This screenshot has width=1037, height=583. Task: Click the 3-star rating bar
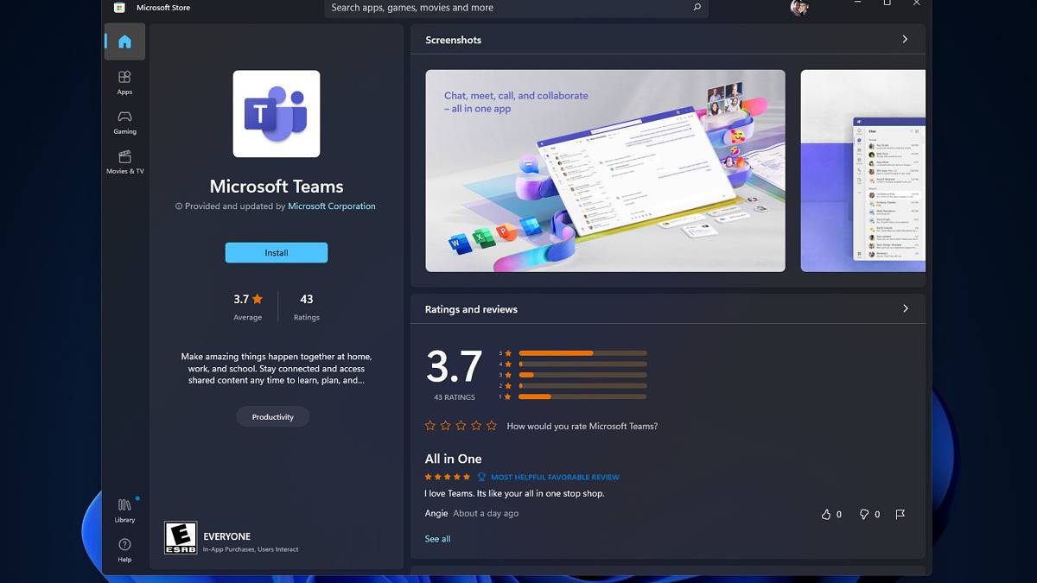[x=582, y=375]
